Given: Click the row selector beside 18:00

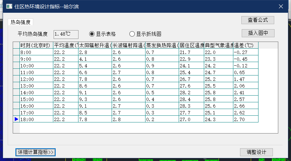Looking at the screenshot, I should (16, 119).
